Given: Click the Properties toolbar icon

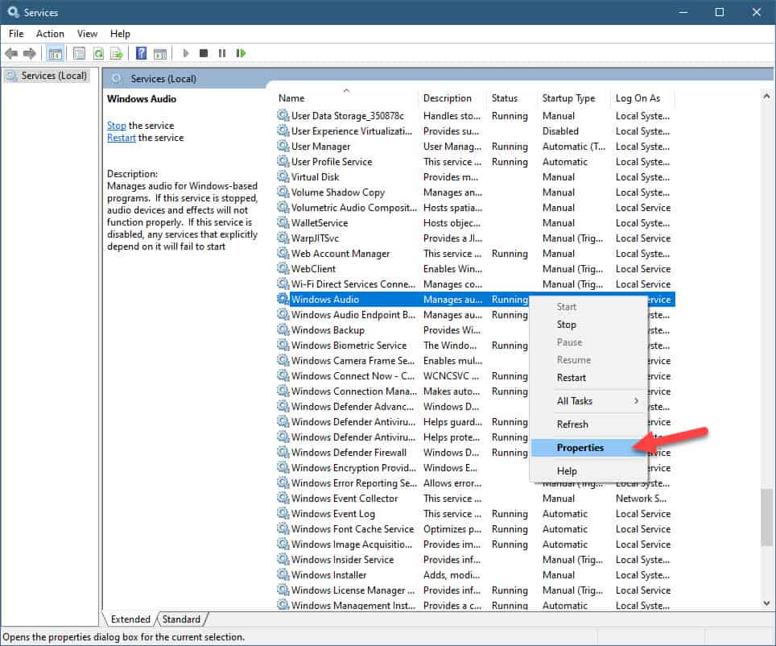Looking at the screenshot, I should click(79, 53).
